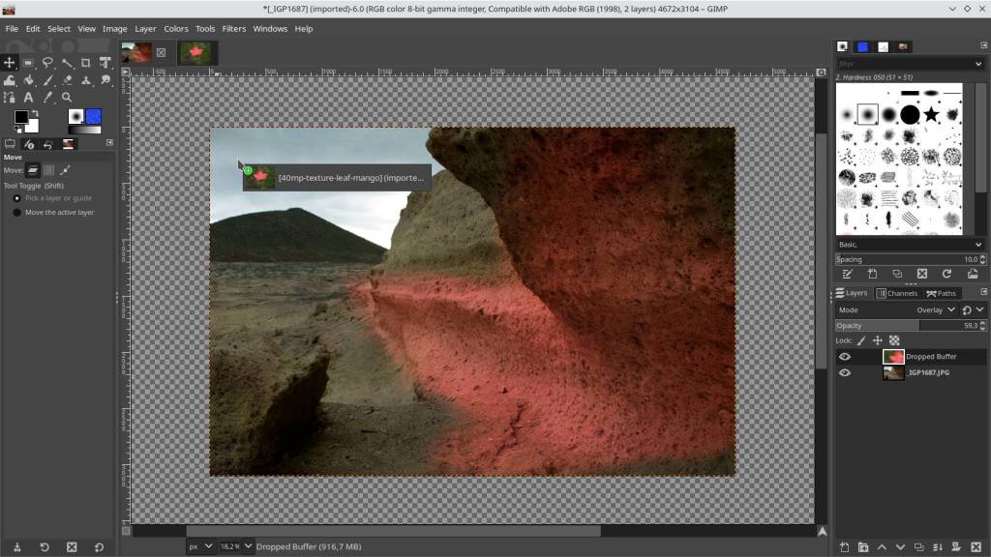Expand the Basic brush tag dropdown
991x557 pixels.
click(910, 245)
